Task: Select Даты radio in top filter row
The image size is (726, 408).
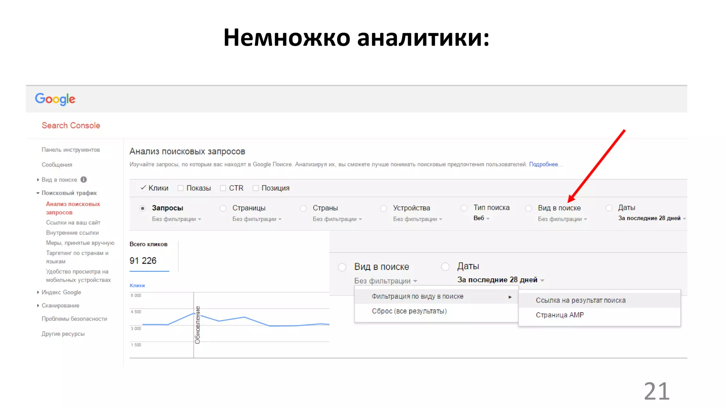Action: [609, 208]
